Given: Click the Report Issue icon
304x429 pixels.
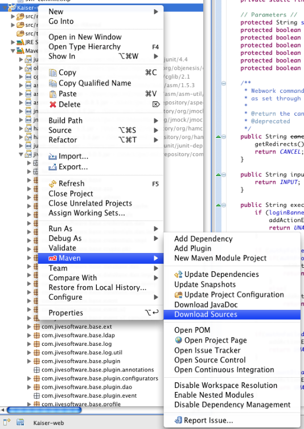Looking at the screenshot, I should [178, 420].
